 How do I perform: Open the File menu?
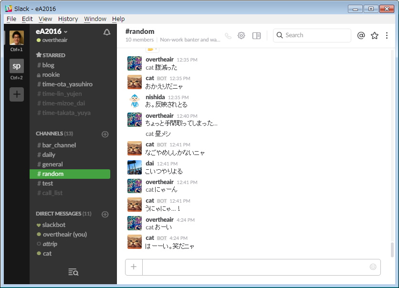[x=11, y=19]
